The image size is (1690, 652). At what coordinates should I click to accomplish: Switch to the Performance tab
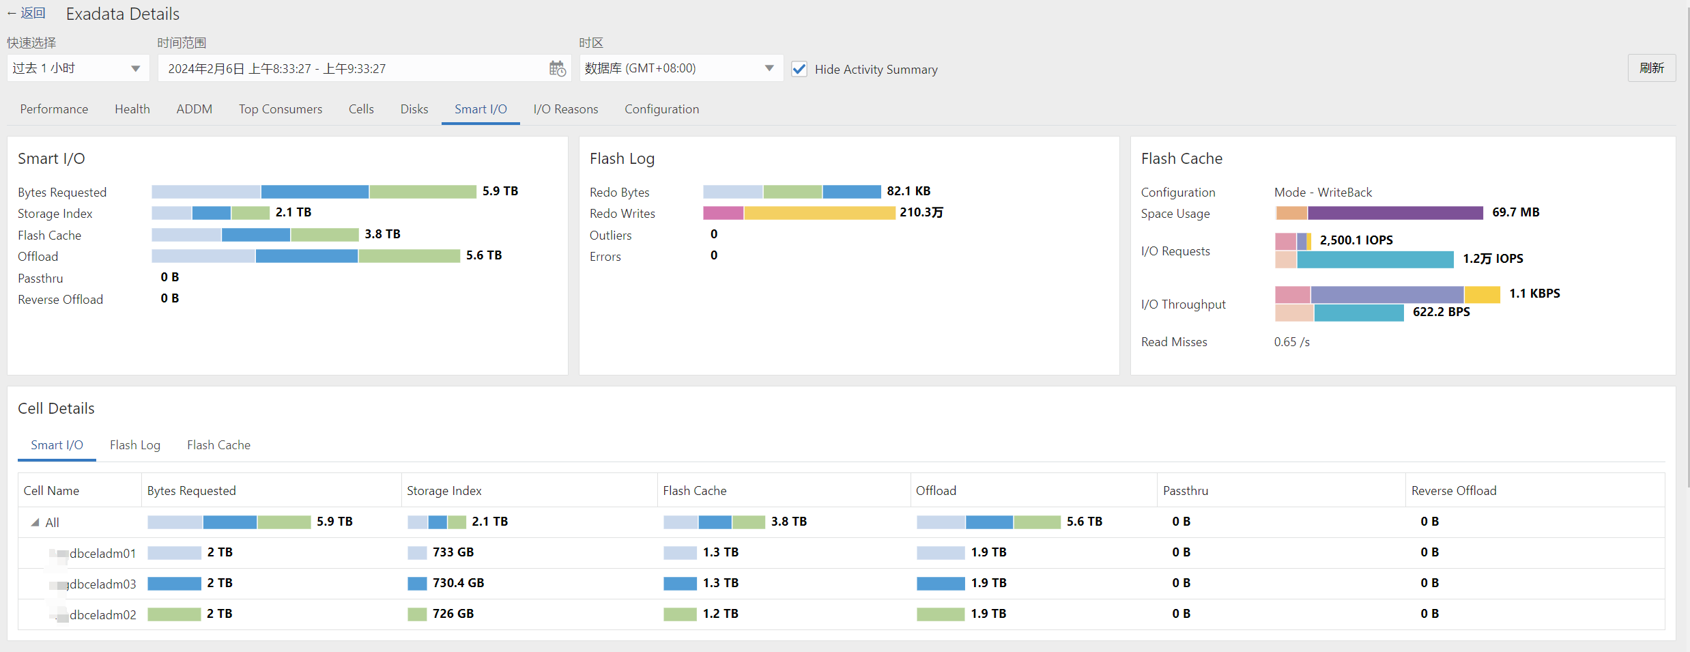54,109
